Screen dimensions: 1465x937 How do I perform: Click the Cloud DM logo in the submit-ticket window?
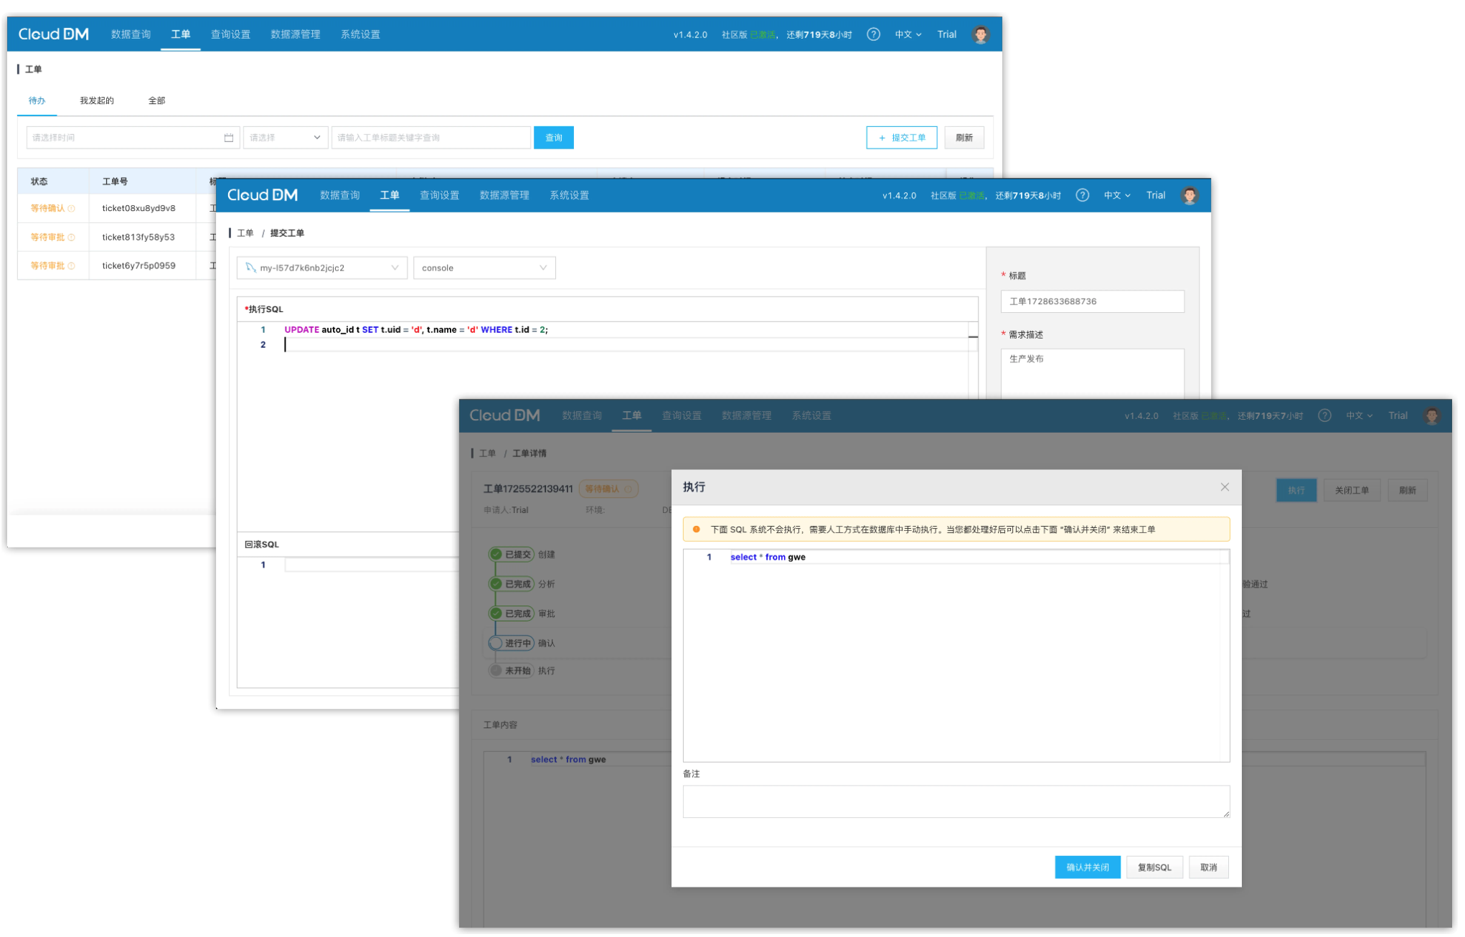(x=262, y=195)
